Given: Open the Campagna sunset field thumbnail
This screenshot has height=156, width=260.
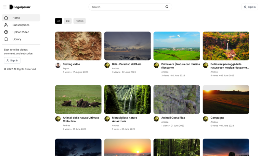Looking at the screenshot, I should point(226,99).
